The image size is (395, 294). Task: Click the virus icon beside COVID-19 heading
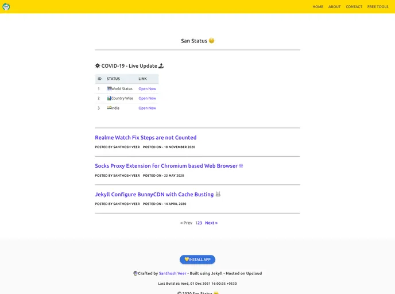point(98,66)
